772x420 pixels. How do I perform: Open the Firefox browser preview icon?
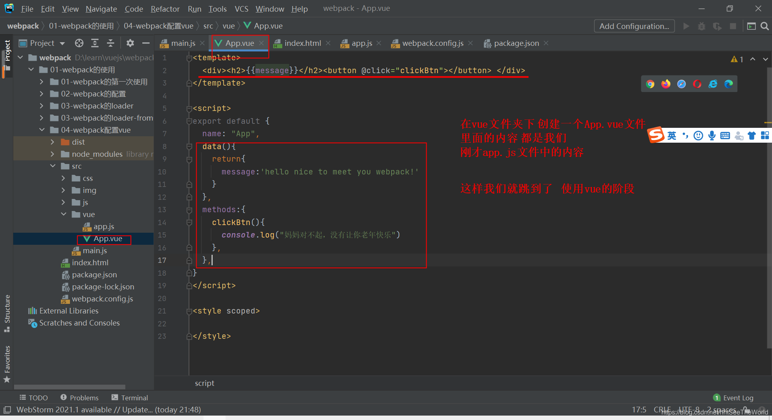pos(666,84)
